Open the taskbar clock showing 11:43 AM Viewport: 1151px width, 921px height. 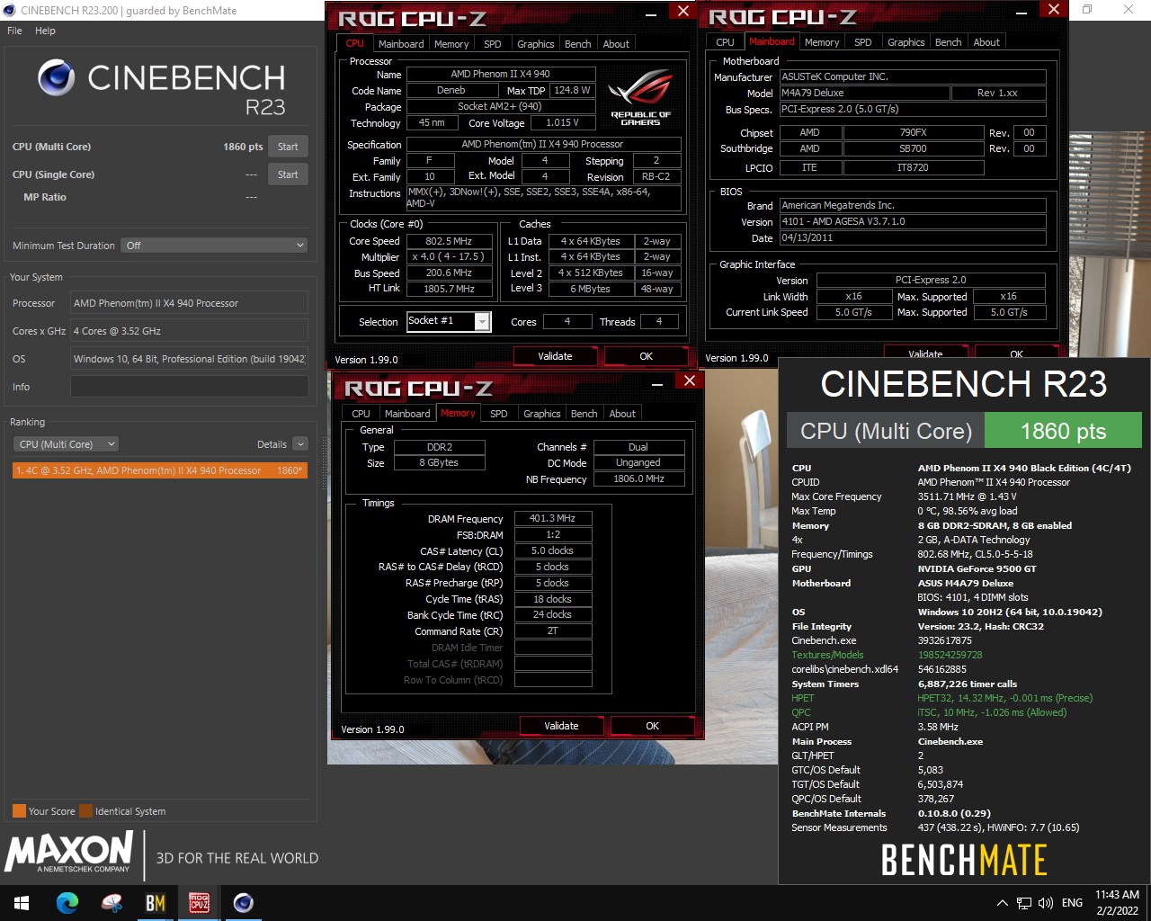pos(1117,903)
